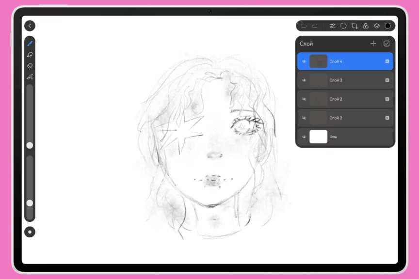Open the adjustments sliders icon
The image size is (419, 279).
pyautogui.click(x=332, y=26)
